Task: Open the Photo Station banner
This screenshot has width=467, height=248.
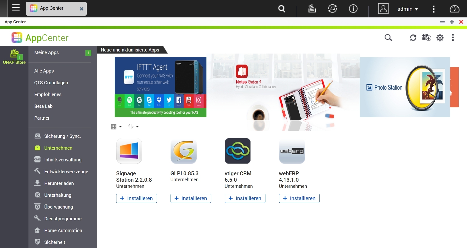Action: point(405,87)
